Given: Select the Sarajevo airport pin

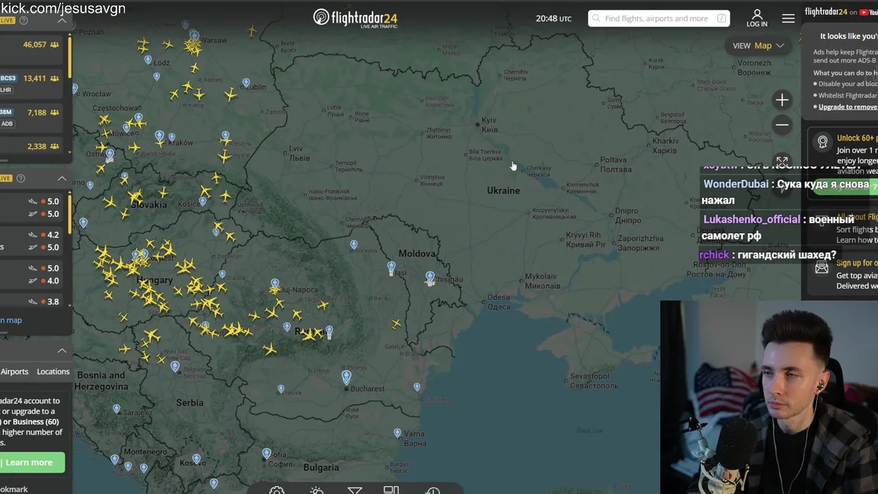Looking at the screenshot, I should [117, 409].
